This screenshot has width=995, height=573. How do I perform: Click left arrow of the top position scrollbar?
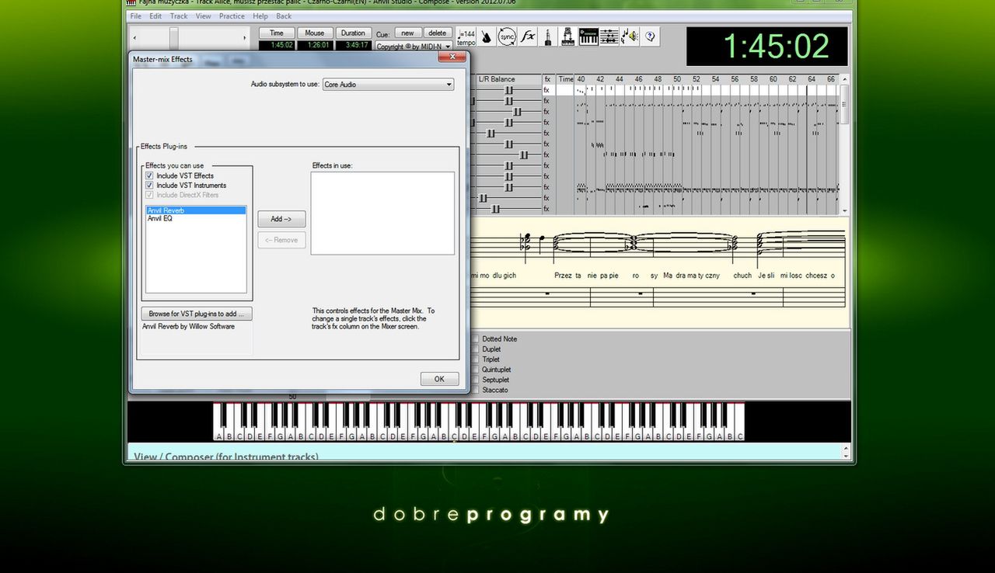[135, 38]
